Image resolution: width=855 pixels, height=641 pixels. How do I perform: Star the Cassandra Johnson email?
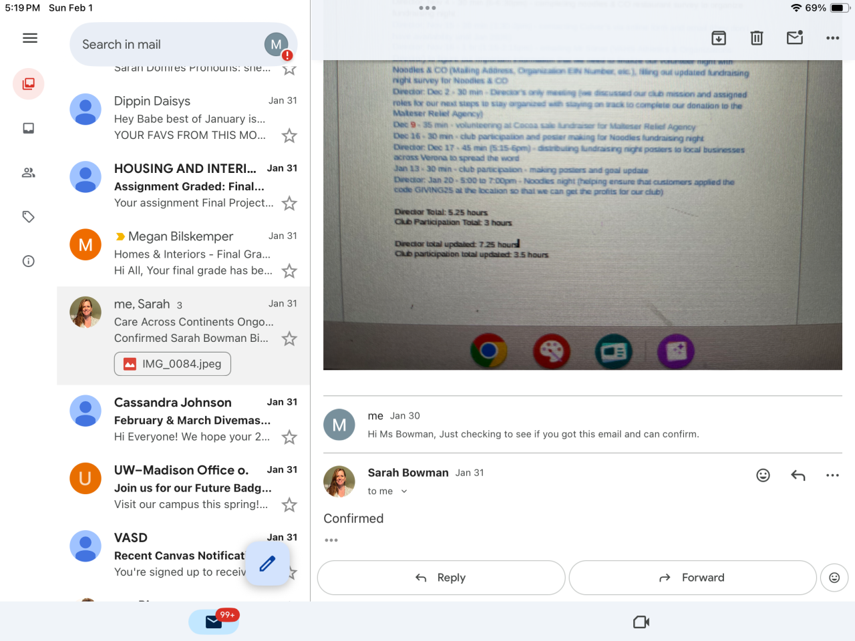pos(289,437)
